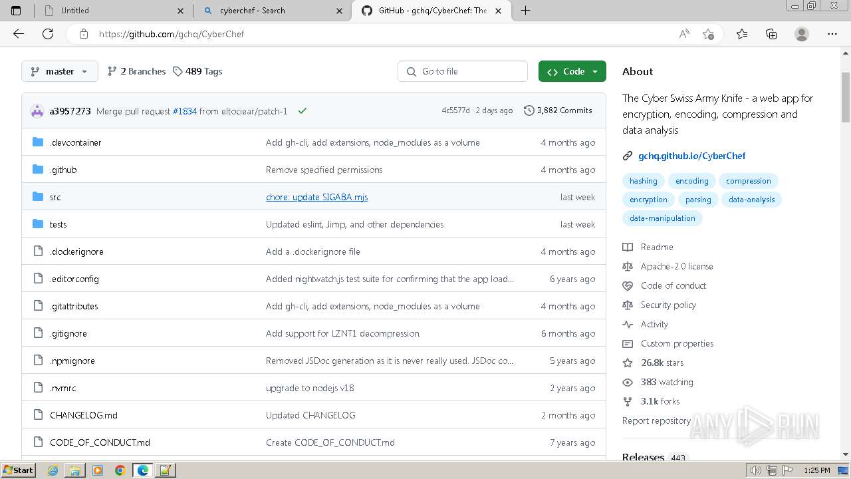
Task: Open Read aloud icon in address bar
Action: point(684,34)
